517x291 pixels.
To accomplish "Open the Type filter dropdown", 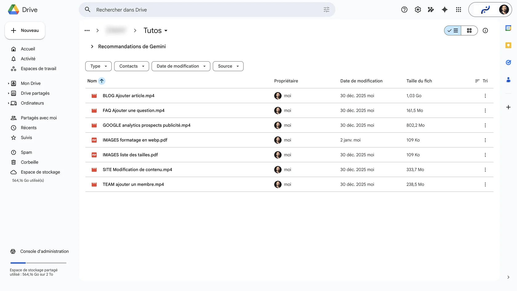I will 98,66.
